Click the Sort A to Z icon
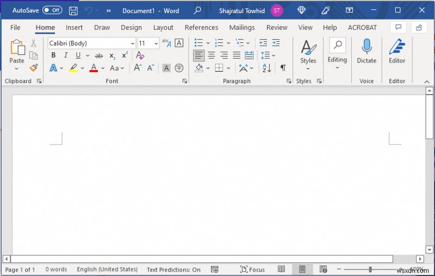This screenshot has height=276, width=435. click(266, 68)
